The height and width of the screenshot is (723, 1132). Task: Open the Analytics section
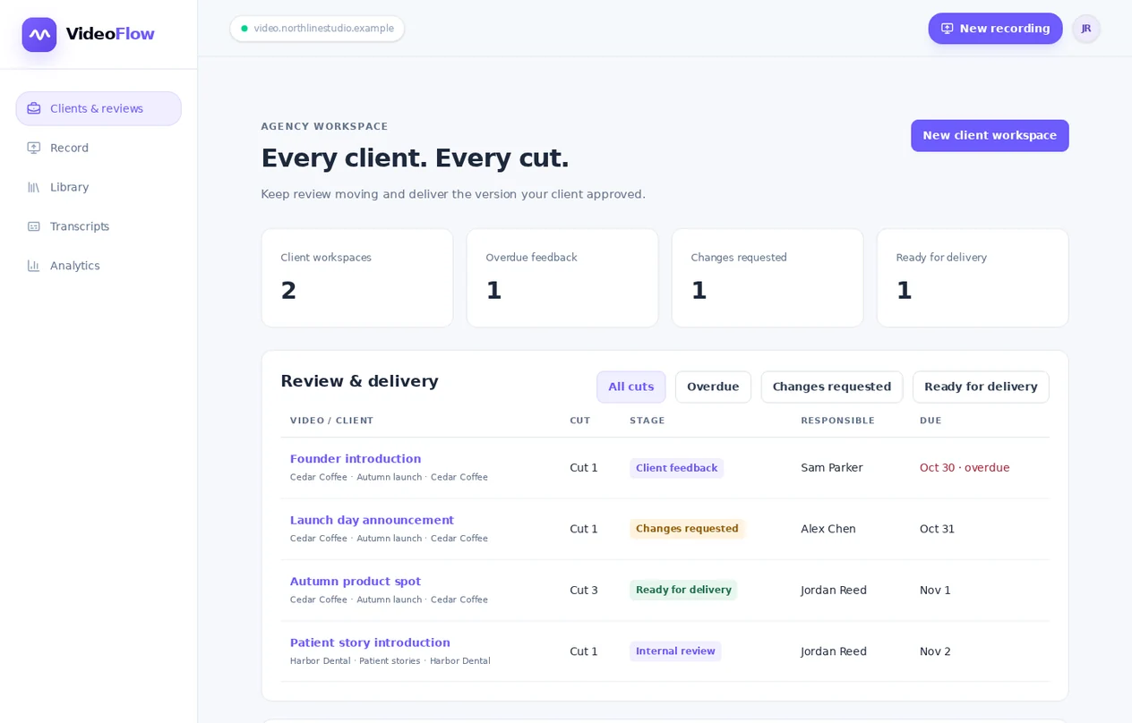tap(99, 266)
